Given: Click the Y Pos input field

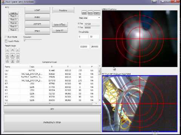Looking at the screenshot, I should (x=92, y=28).
